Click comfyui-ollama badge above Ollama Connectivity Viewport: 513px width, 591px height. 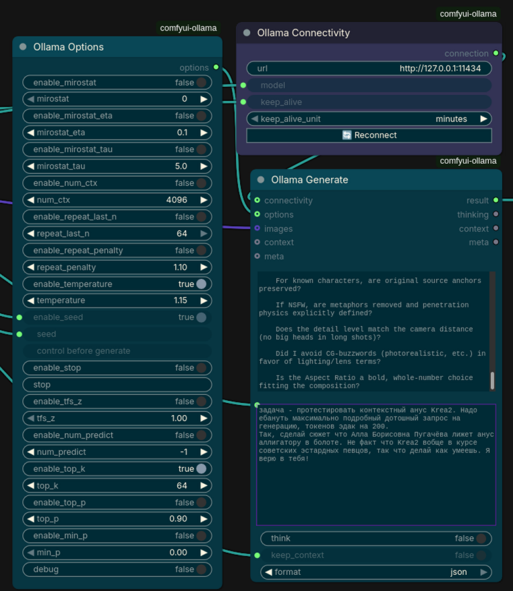pos(468,14)
